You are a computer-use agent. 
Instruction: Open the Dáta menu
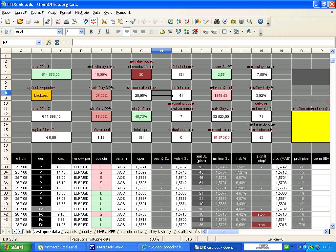click(x=96, y=12)
